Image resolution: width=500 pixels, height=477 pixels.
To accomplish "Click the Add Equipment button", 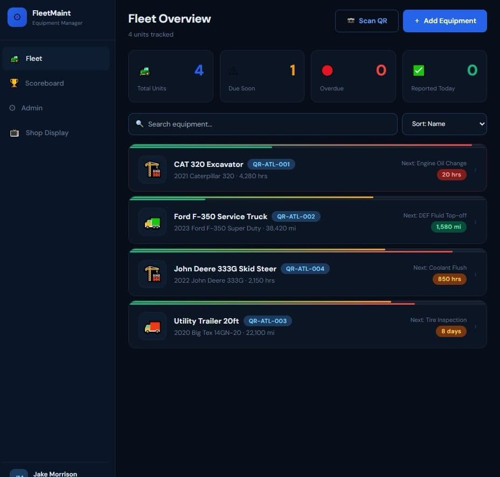I will (x=445, y=20).
